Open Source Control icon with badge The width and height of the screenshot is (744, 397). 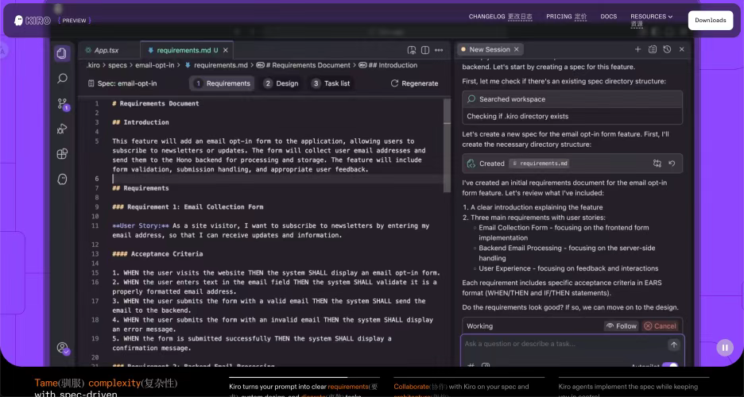62,104
